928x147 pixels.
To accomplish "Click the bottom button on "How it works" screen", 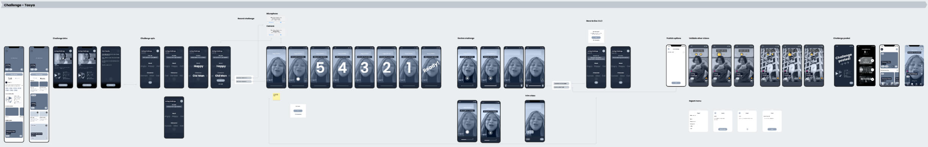I will click(x=111, y=85).
